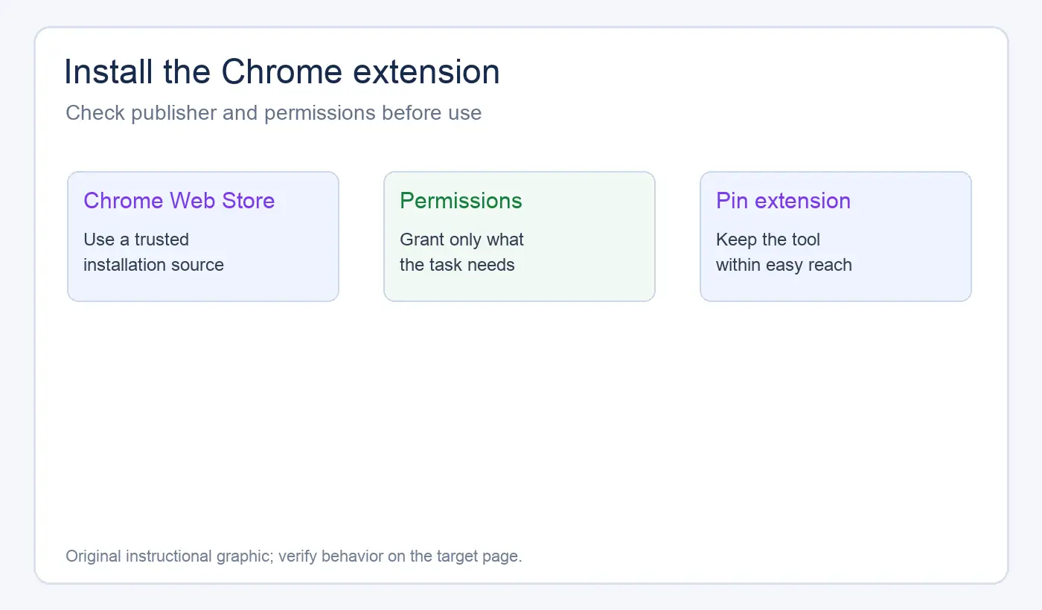The width and height of the screenshot is (1042, 610).
Task: Click 'Grant only what the task needs' text
Action: pos(461,252)
